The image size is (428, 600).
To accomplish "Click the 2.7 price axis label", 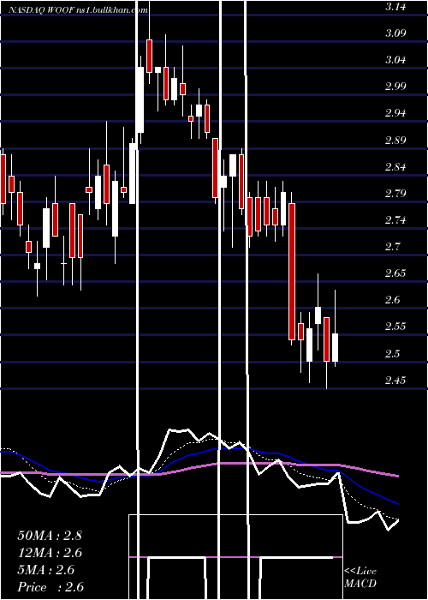I will pyautogui.click(x=393, y=247).
